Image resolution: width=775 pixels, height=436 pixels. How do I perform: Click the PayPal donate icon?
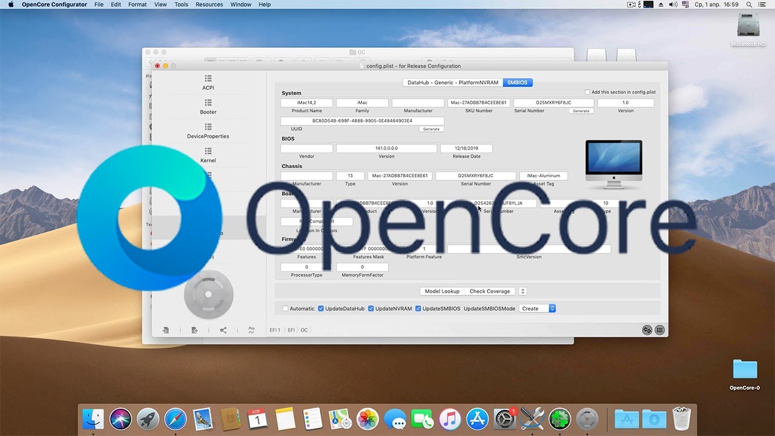pyautogui.click(x=251, y=330)
